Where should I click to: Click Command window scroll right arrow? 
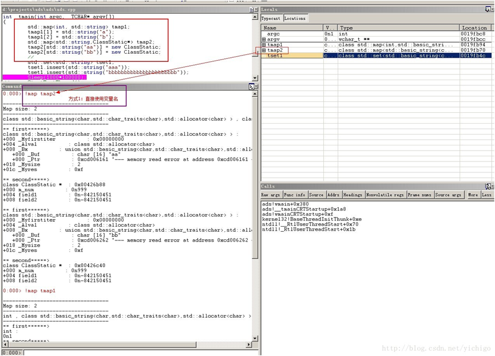249,345
